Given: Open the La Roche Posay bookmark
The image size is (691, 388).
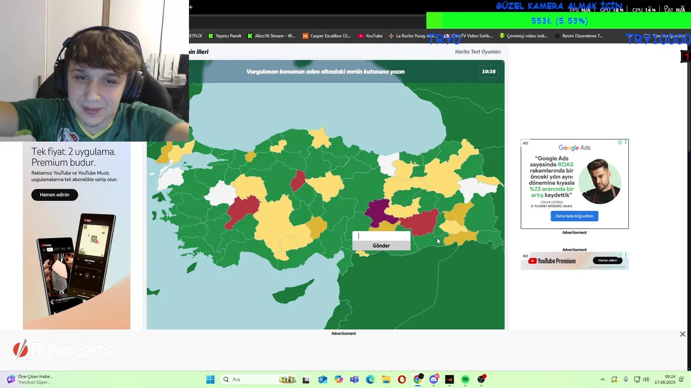Looking at the screenshot, I should coord(411,36).
